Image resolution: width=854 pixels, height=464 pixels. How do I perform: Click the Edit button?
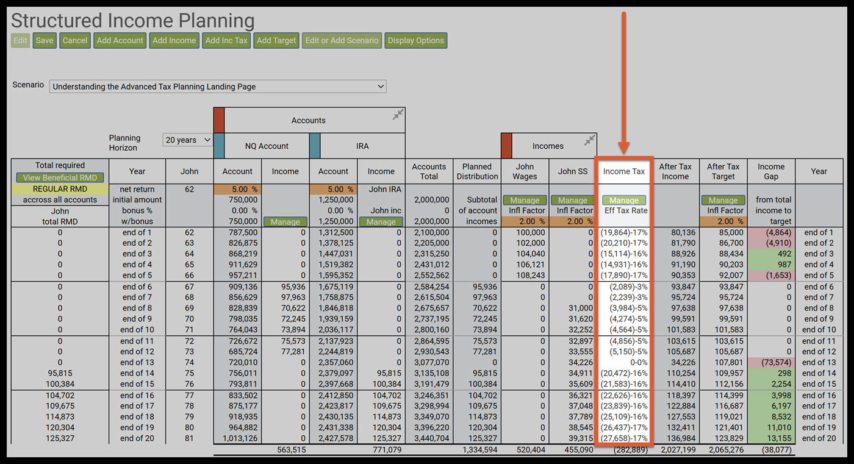(x=20, y=41)
